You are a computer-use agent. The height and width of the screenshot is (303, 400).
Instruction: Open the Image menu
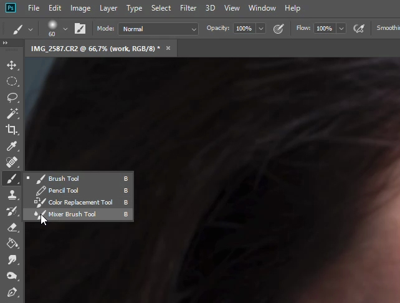(80, 8)
